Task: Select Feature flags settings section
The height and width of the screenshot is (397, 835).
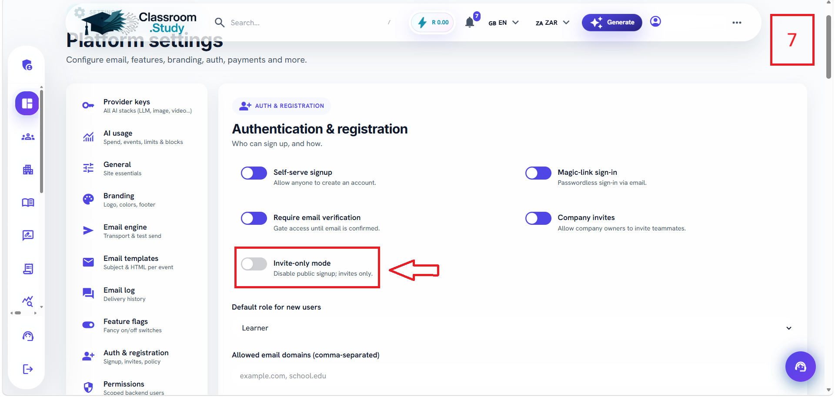Action: coord(137,325)
